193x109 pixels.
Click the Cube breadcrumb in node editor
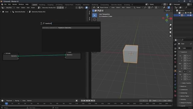click(5, 12)
